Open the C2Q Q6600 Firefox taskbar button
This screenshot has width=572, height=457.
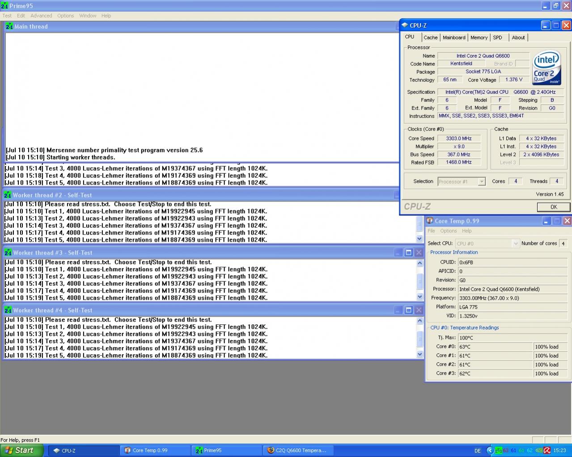(299, 450)
